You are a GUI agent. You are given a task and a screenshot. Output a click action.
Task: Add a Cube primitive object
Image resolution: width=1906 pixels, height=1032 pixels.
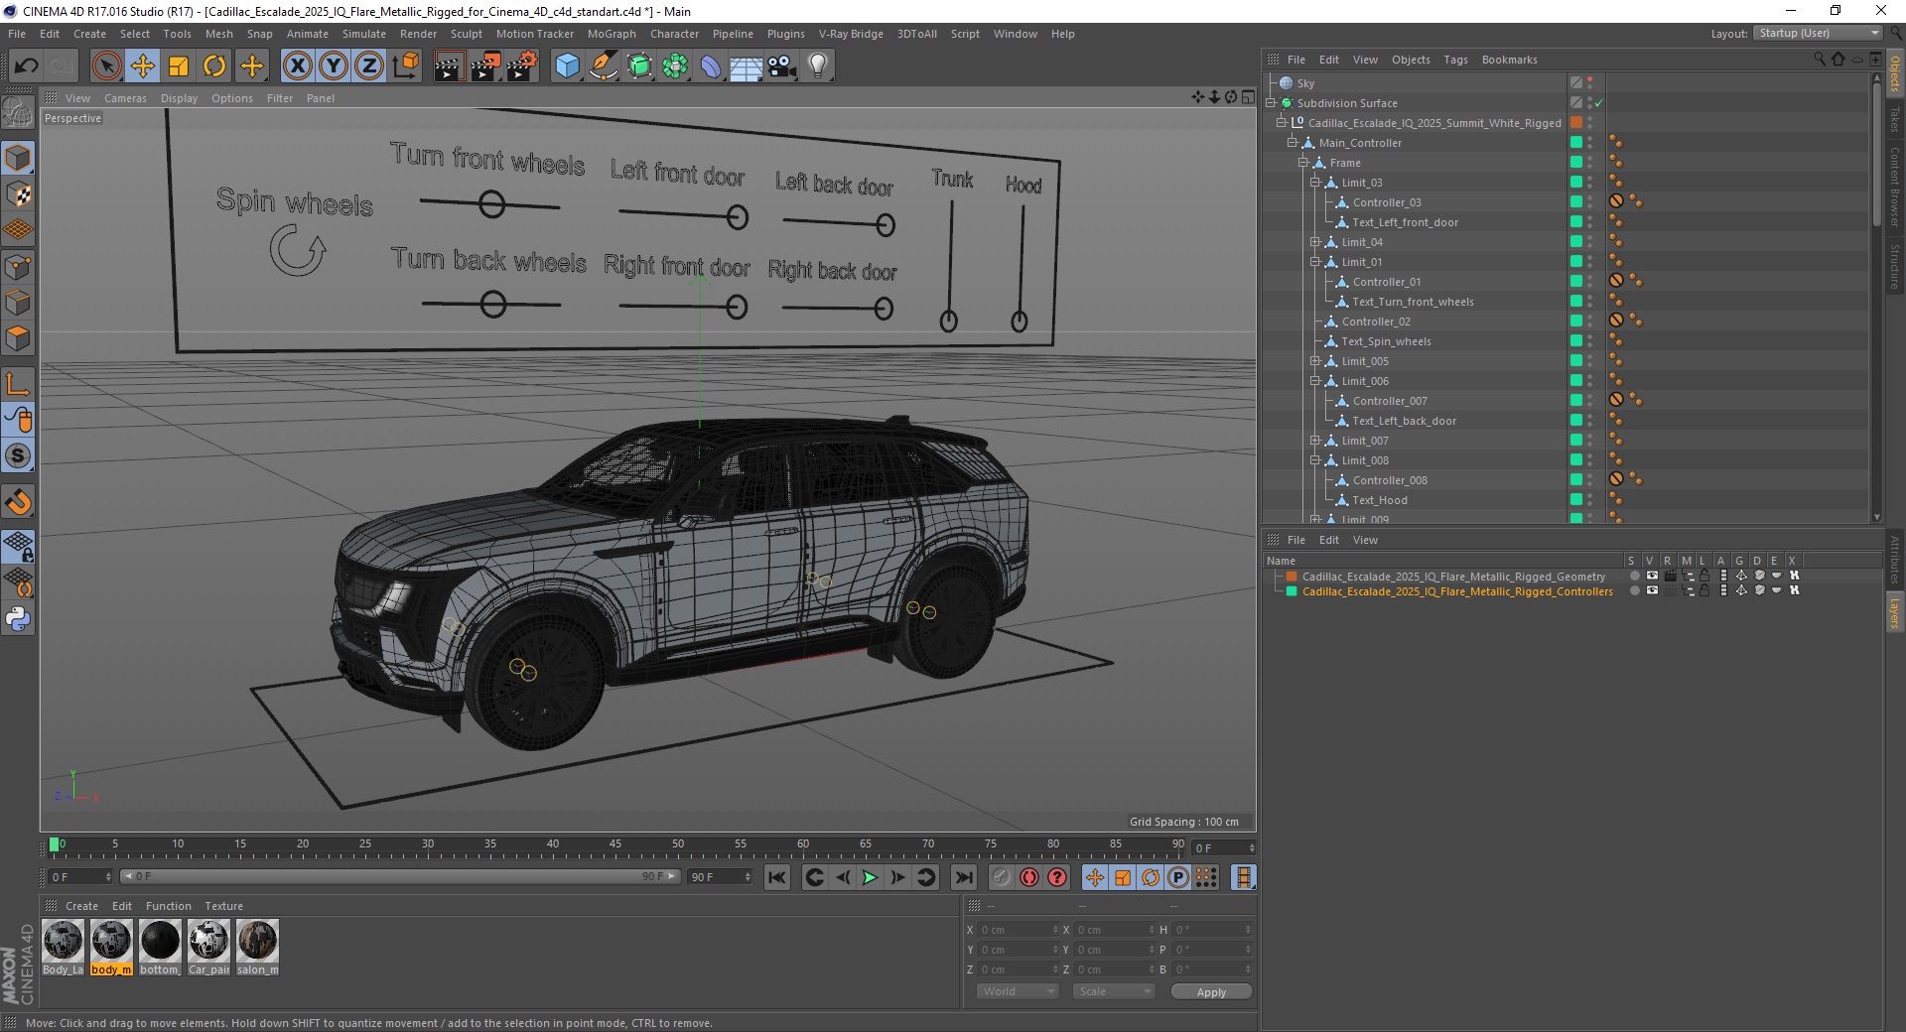(x=567, y=66)
